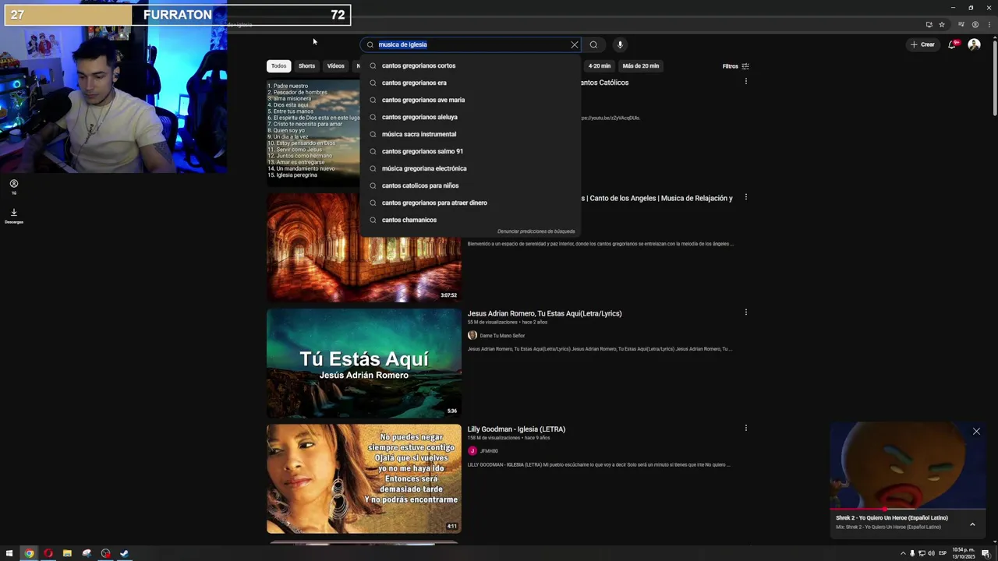Open options for Cantos Católicos video
Screen dimensions: 998x561
click(746, 81)
